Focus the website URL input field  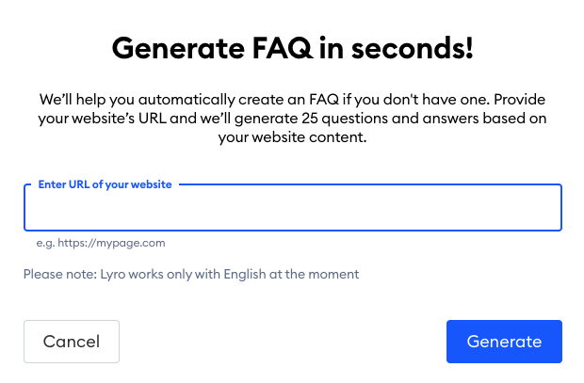pos(293,208)
